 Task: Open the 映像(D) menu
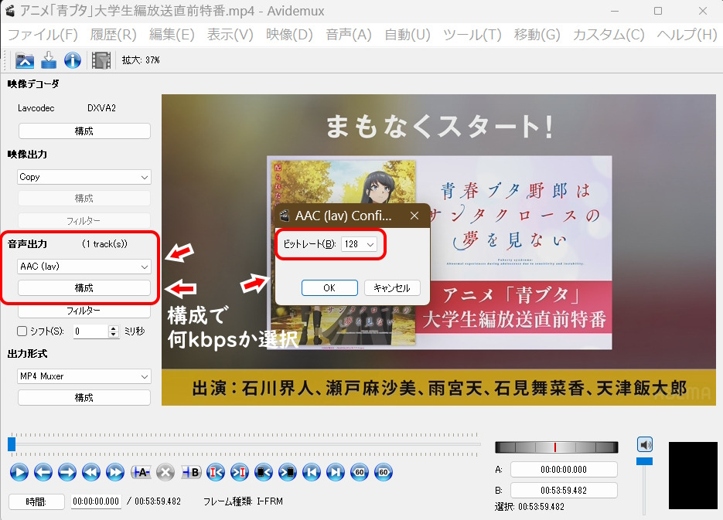289,35
